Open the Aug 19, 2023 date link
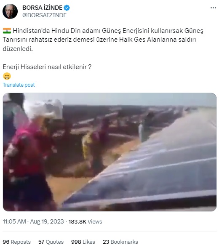The height and width of the screenshot is (245, 219). 47,221
